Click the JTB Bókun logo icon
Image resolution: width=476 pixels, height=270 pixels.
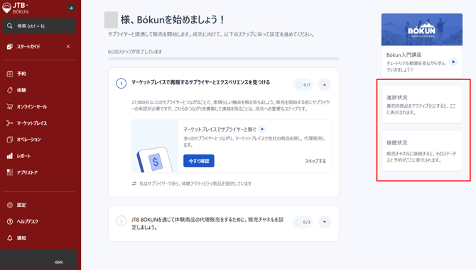[x=6, y=8]
